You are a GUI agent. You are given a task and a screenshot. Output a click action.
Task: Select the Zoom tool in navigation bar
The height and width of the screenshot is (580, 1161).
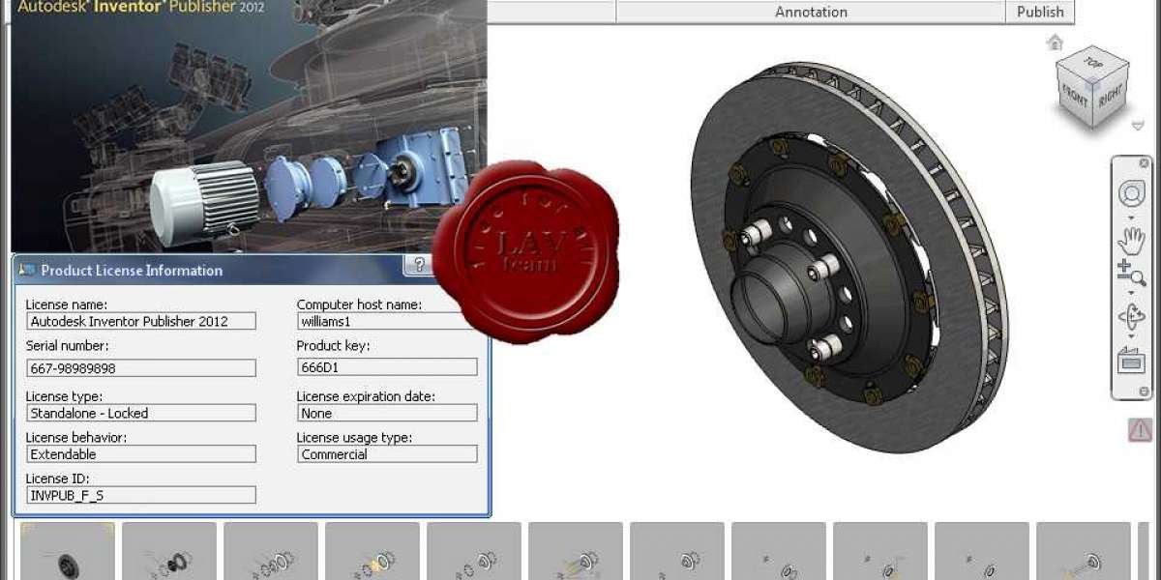[x=1129, y=274]
